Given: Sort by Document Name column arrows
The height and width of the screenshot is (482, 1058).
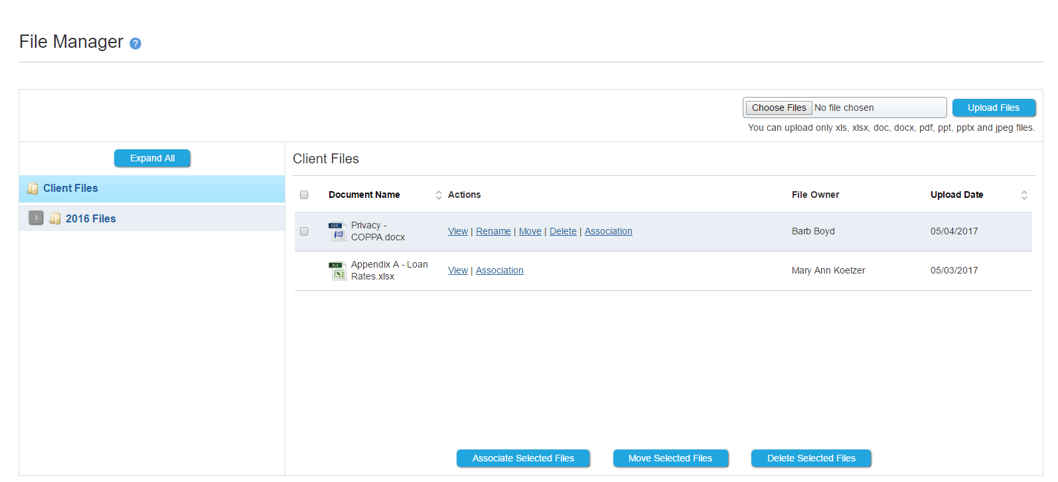Looking at the screenshot, I should [x=439, y=195].
